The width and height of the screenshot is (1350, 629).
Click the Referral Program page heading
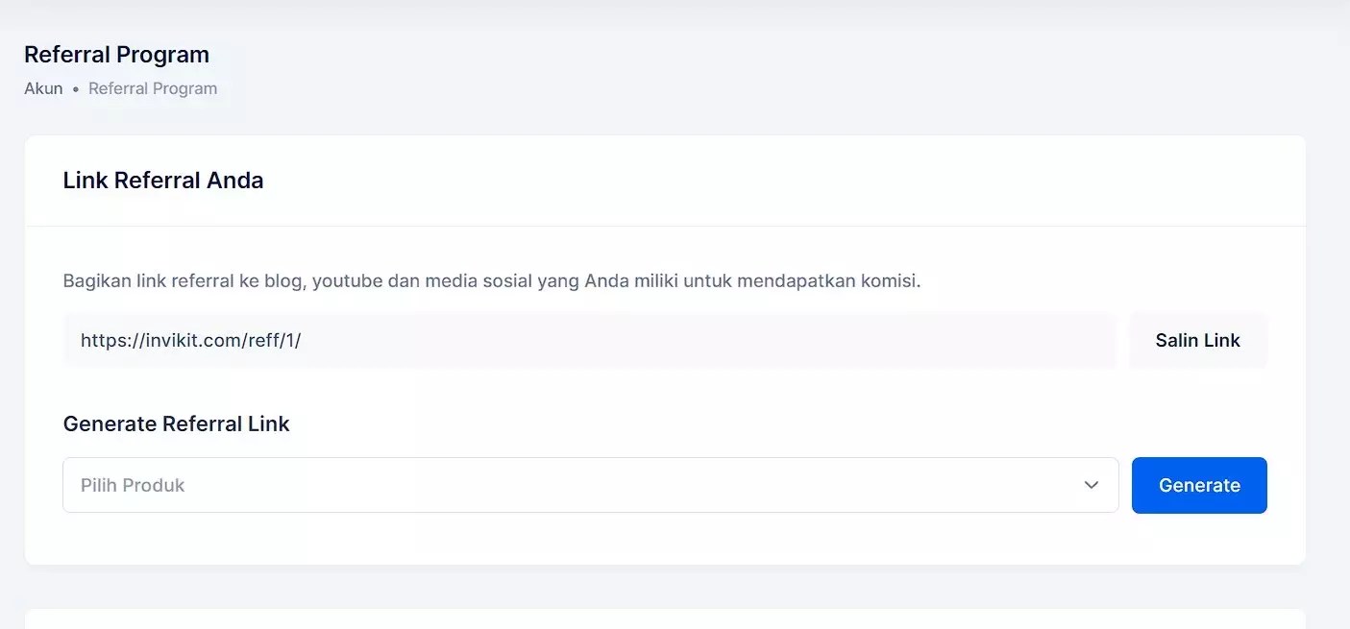(x=116, y=55)
